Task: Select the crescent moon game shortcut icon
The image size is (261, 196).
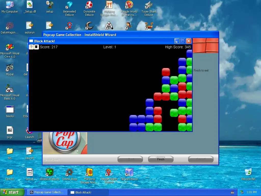Action: (x=89, y=26)
